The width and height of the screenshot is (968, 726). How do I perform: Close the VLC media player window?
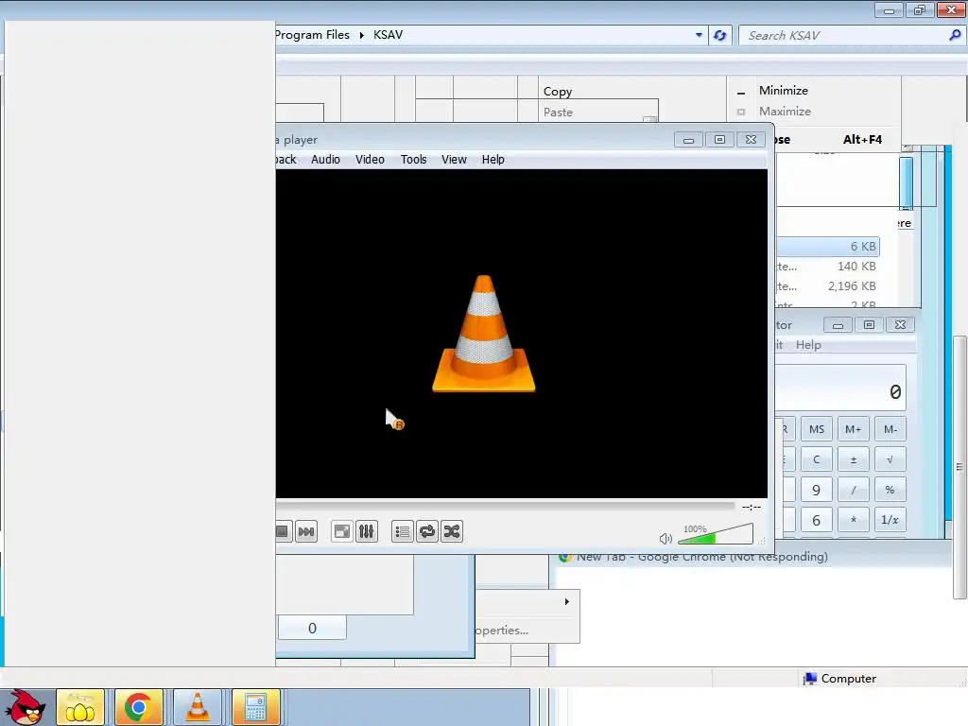751,140
